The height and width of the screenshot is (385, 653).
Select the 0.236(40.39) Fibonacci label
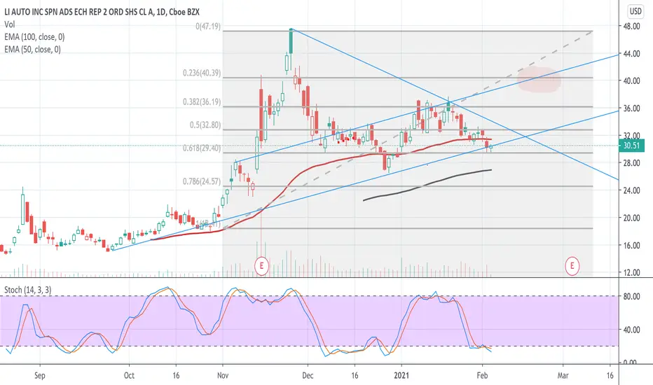point(202,73)
